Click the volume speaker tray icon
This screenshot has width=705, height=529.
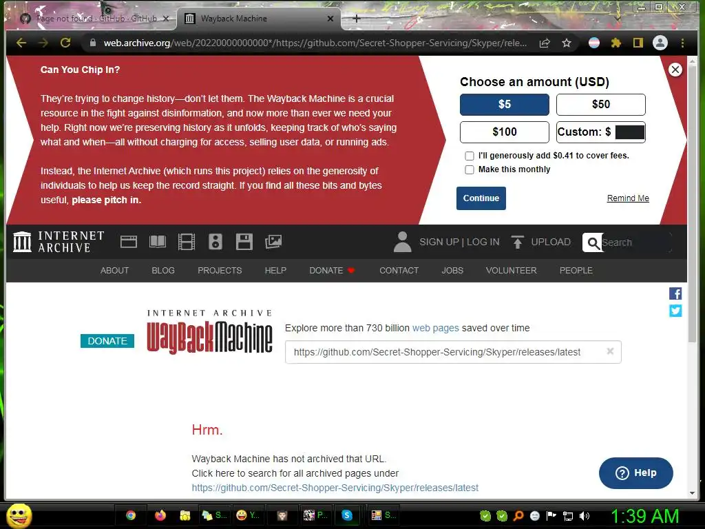[x=585, y=516]
